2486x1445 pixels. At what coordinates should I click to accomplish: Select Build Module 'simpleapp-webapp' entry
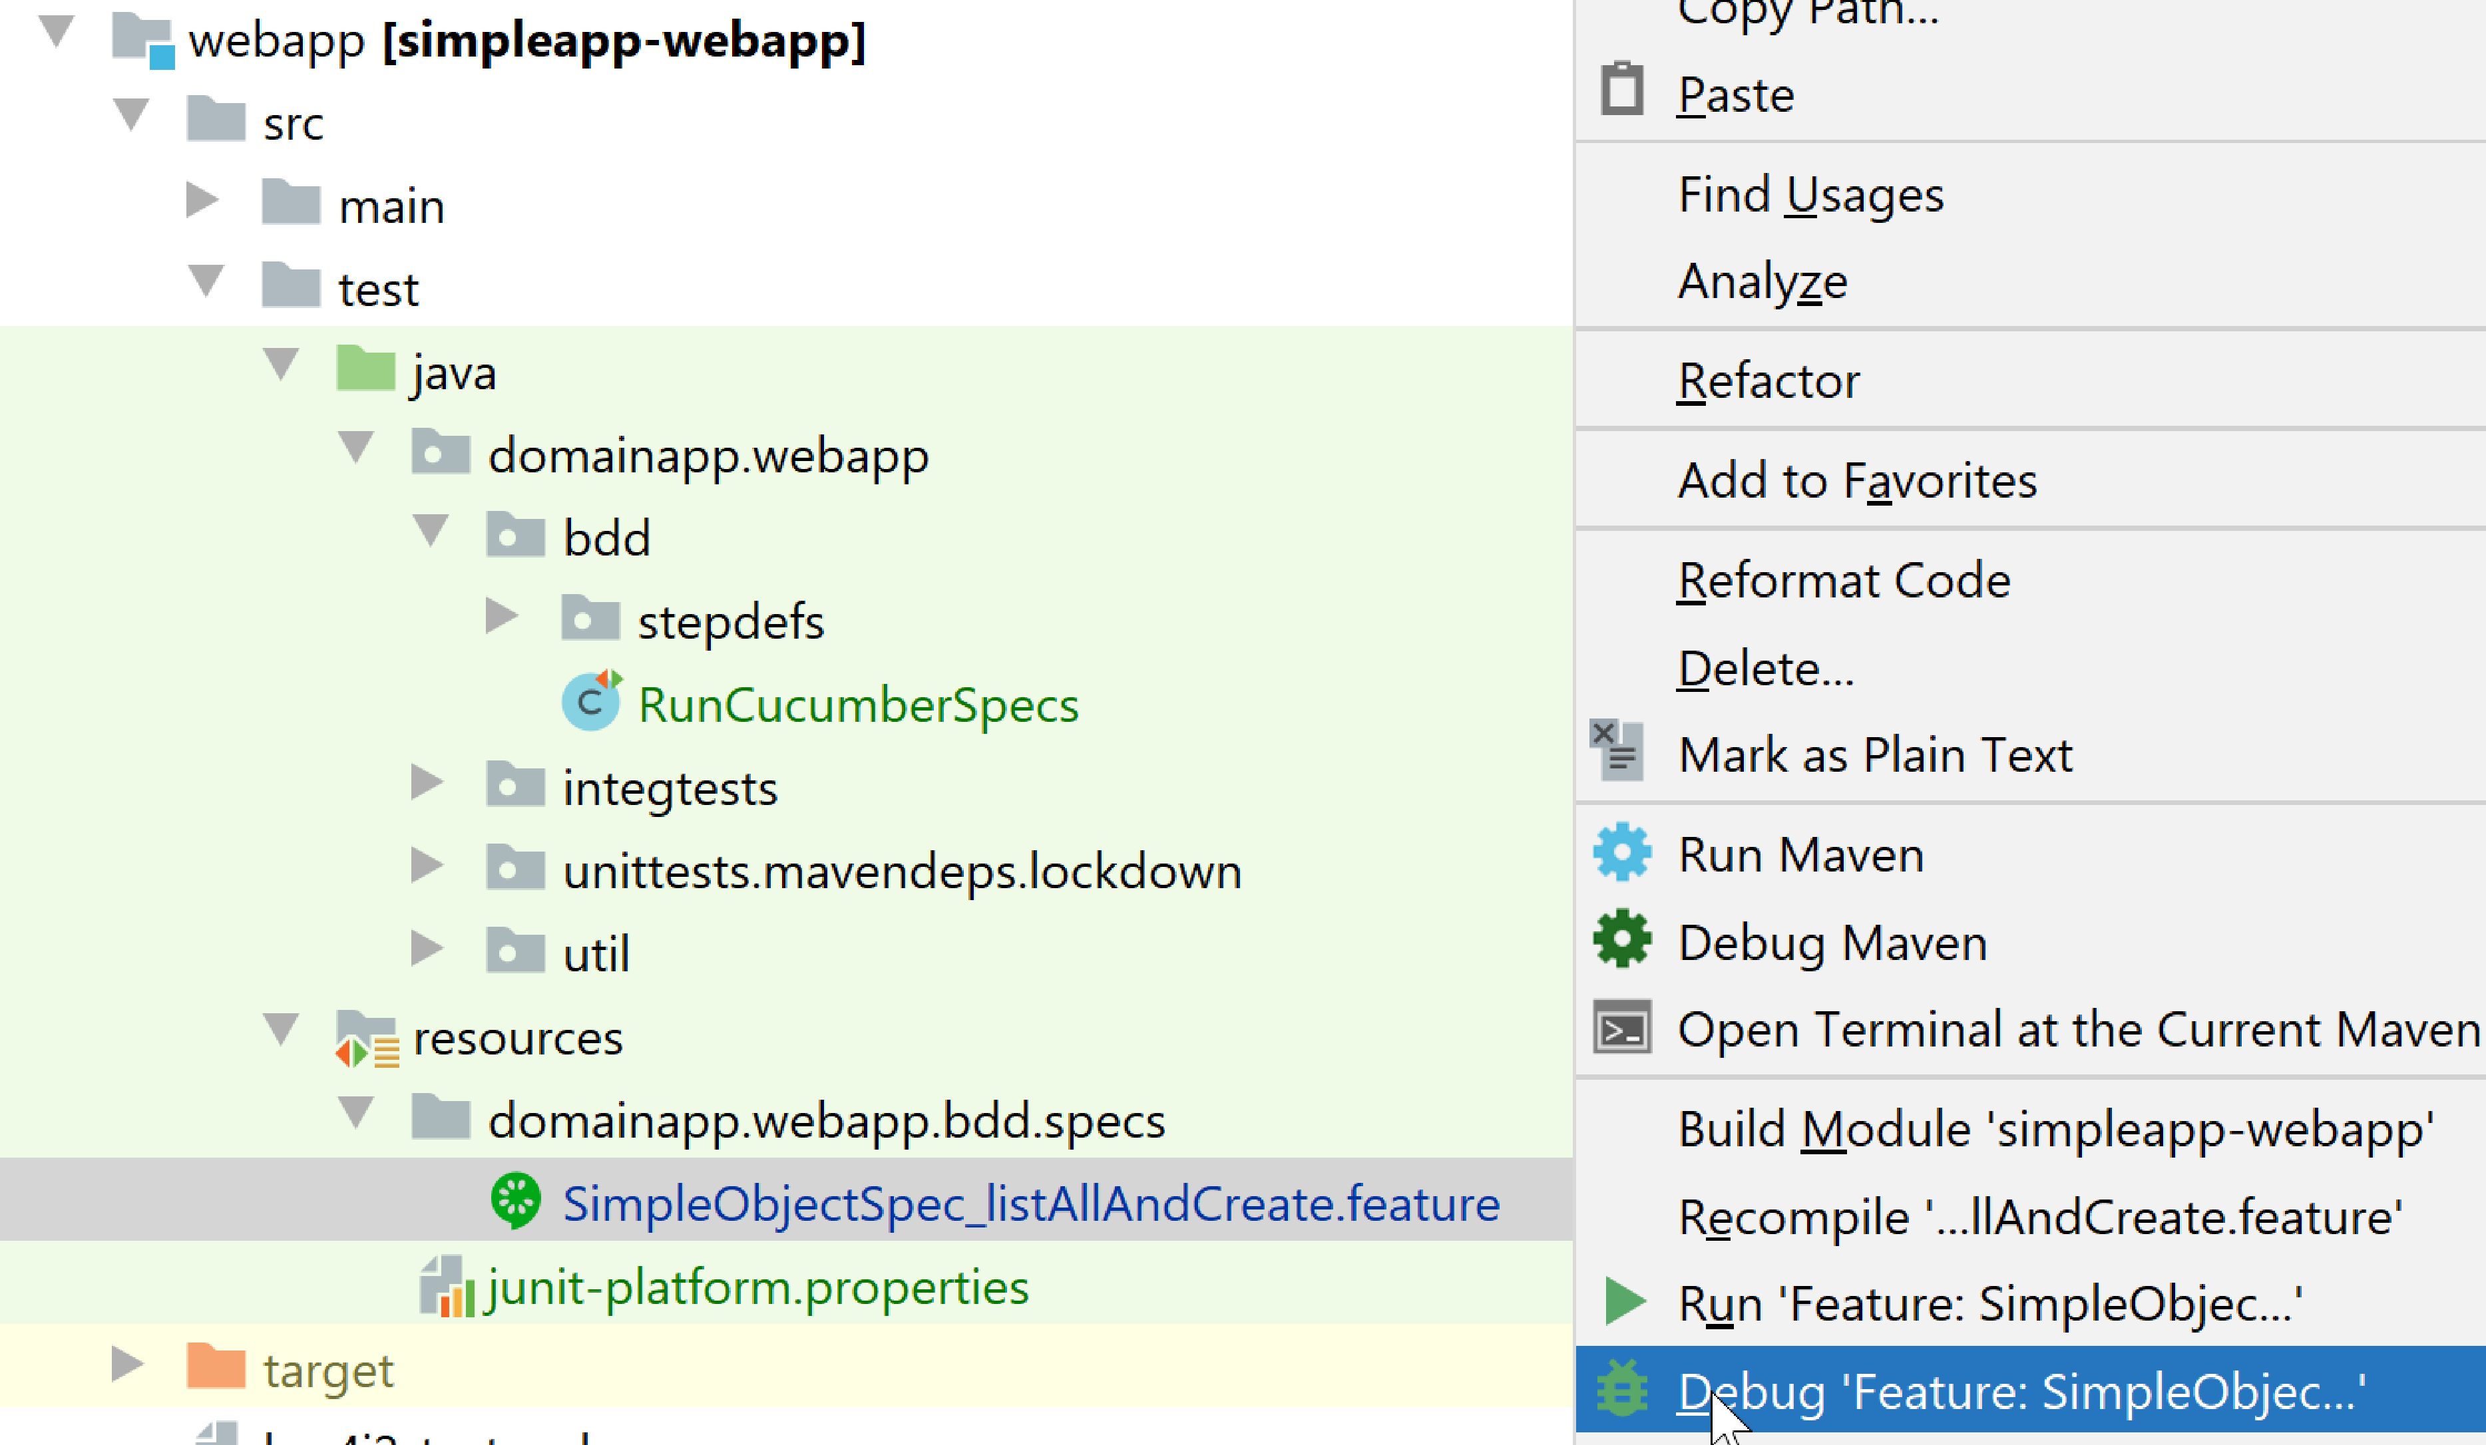point(2055,1128)
